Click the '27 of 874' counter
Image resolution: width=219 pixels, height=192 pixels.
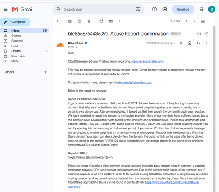pyautogui.click(x=174, y=21)
